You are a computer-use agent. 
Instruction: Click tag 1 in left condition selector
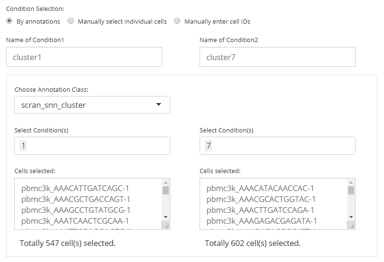coord(23,146)
